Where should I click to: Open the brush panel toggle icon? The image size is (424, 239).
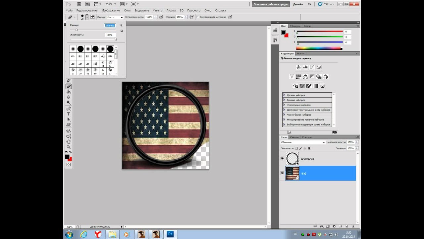[x=92, y=17]
